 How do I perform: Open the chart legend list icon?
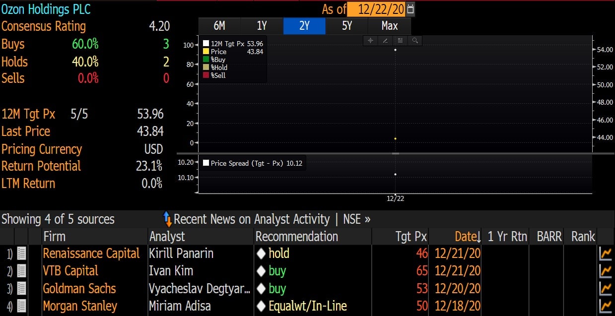(400, 41)
